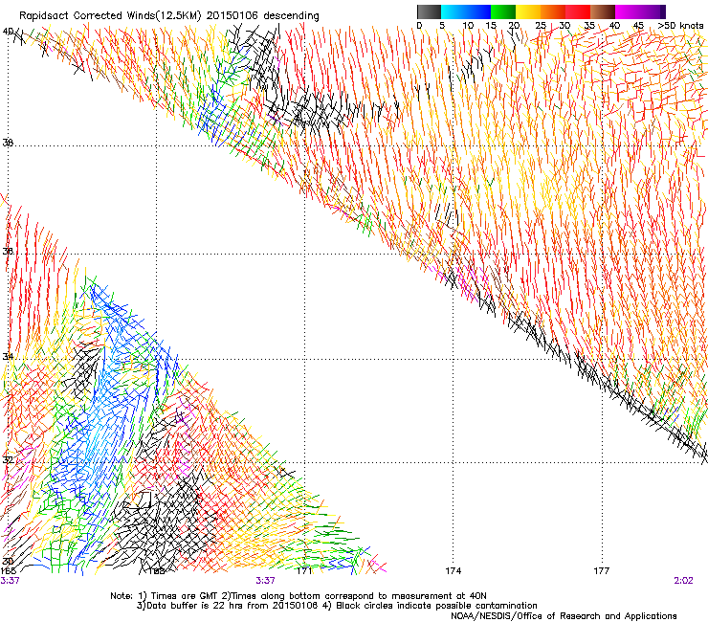Viewport: 708px width, 622px height.
Task: Click the '25' legend scale label
Action: click(x=541, y=26)
